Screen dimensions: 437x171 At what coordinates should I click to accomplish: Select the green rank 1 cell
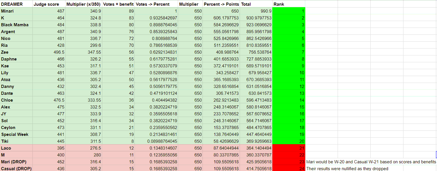(289, 11)
